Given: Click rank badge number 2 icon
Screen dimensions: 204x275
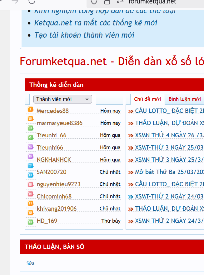Looking at the screenshot, I should [x=31, y=119].
